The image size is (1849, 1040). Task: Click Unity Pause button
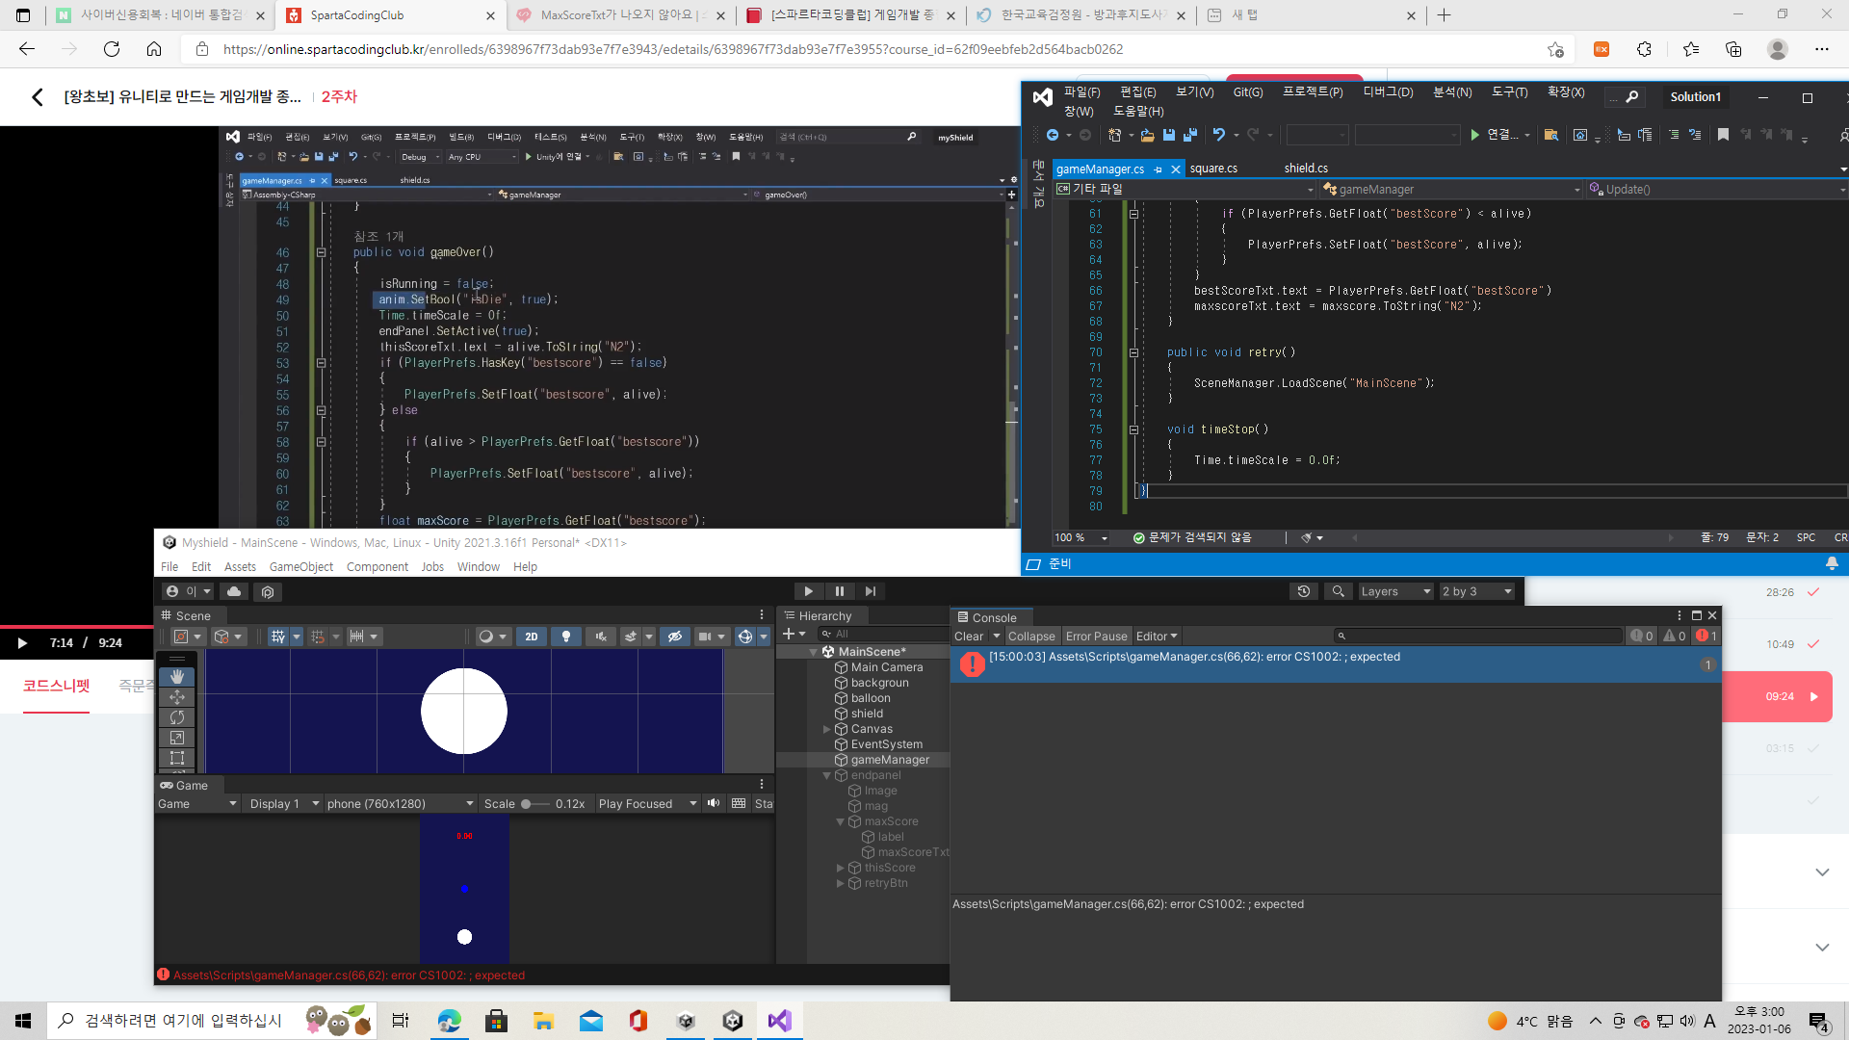tap(840, 591)
